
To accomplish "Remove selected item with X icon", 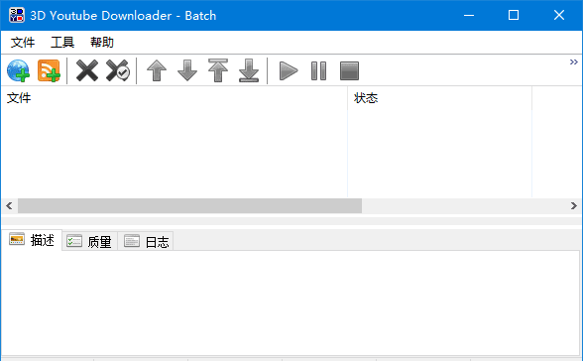I will coord(87,70).
